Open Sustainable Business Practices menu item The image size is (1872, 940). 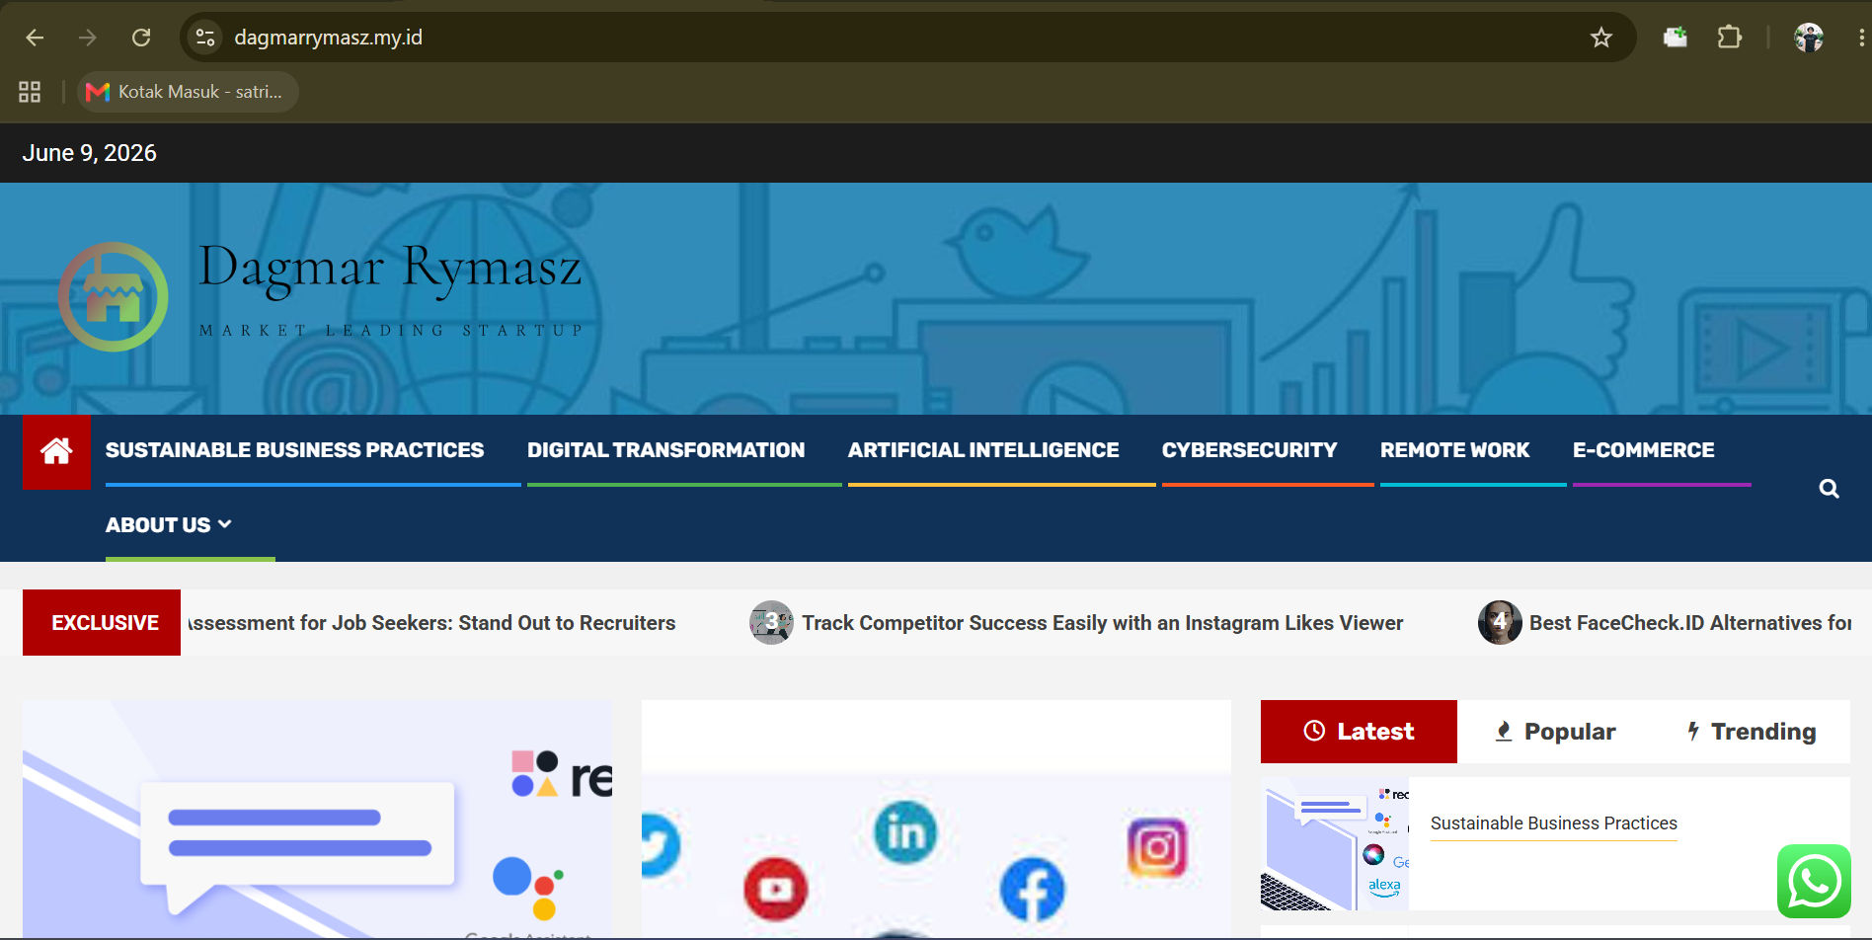(x=294, y=450)
